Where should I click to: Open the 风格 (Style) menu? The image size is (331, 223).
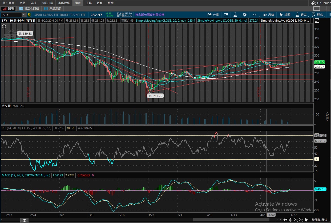268,15
